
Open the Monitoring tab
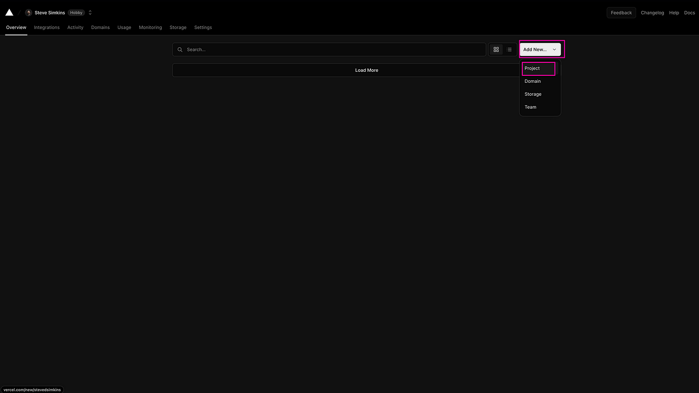pos(150,27)
